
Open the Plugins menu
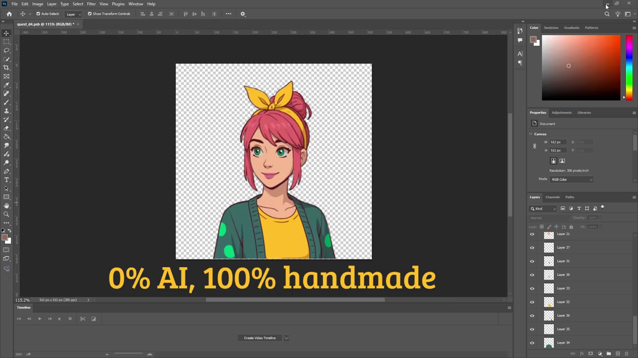point(118,4)
